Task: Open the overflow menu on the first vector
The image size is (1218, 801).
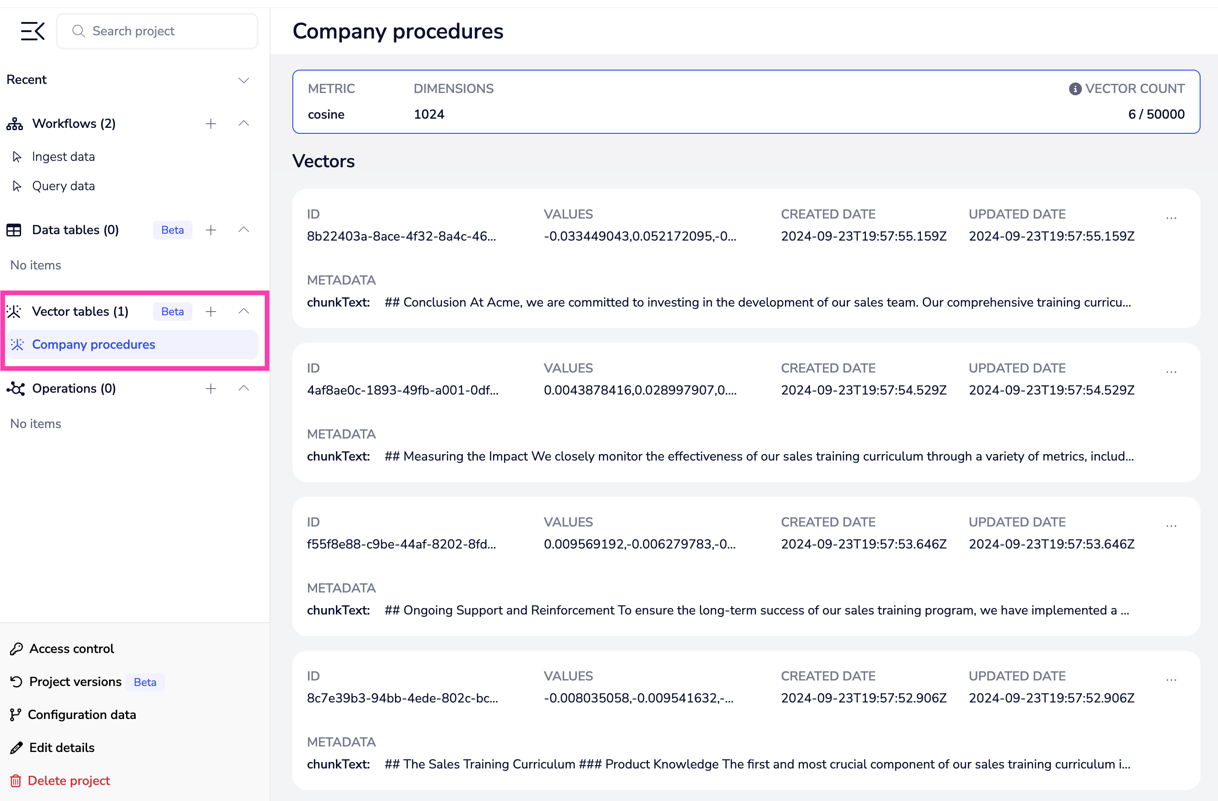Action: pyautogui.click(x=1172, y=218)
